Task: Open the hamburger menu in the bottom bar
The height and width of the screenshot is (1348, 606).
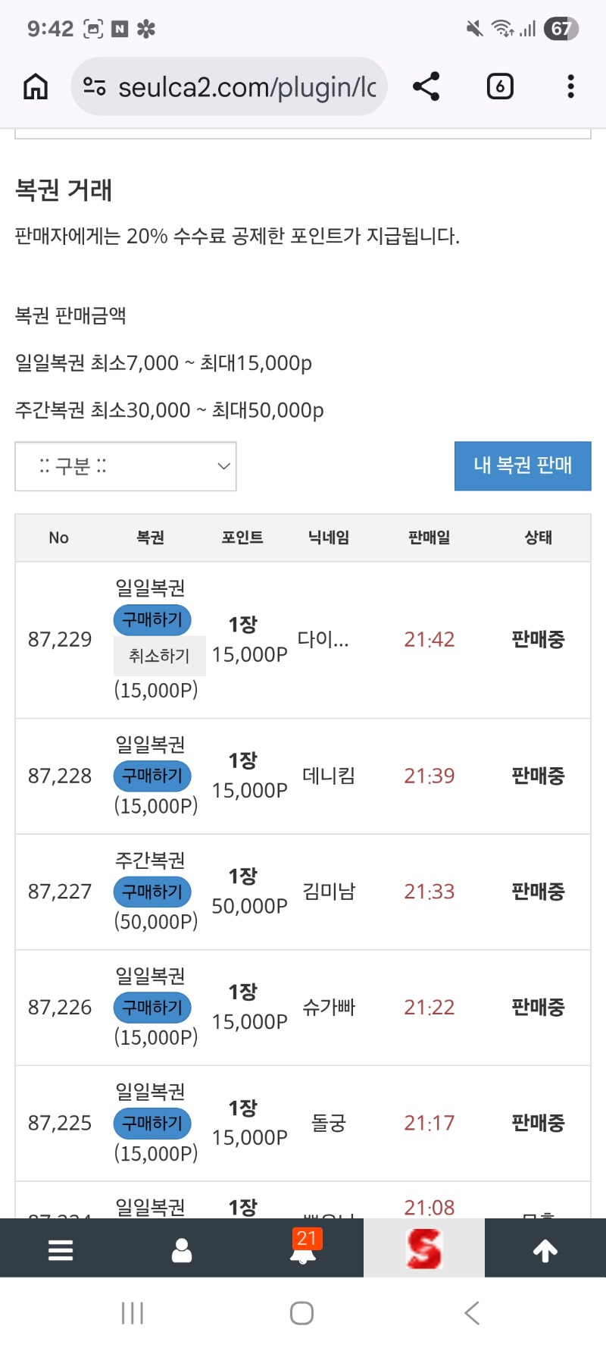Action: click(x=61, y=1249)
